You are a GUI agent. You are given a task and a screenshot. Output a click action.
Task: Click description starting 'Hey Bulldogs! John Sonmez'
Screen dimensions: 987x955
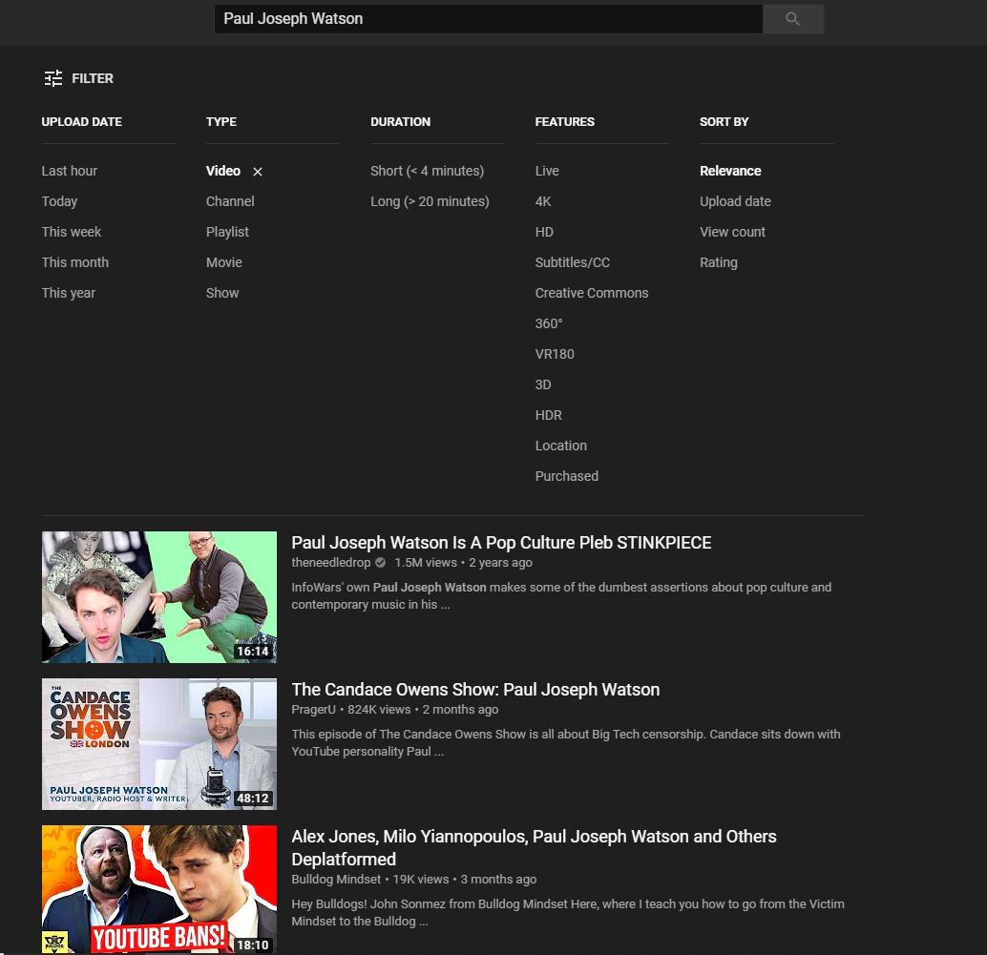(x=568, y=912)
